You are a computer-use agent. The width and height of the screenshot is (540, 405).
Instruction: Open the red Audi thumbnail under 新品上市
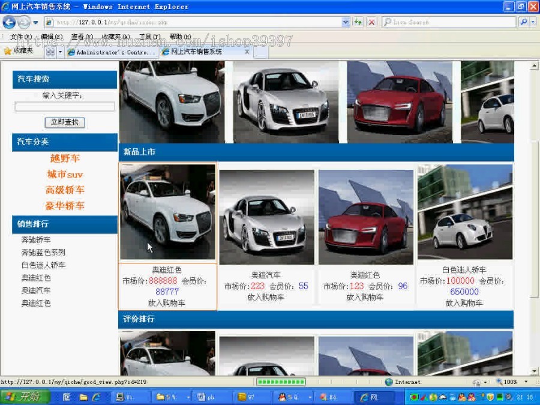click(x=366, y=217)
